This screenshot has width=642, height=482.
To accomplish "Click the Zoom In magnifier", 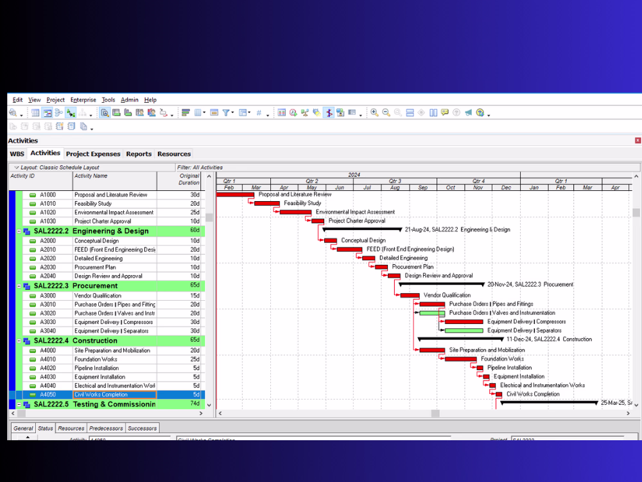I will [374, 112].
